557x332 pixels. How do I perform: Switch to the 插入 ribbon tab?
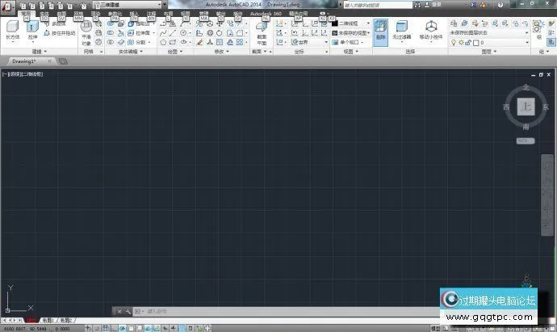click(x=134, y=15)
